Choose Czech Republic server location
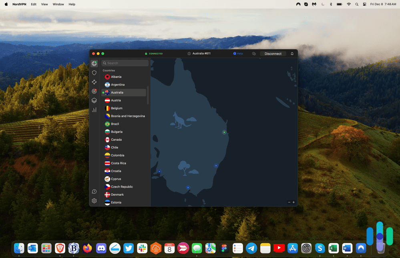The image size is (400, 258). coord(121,187)
